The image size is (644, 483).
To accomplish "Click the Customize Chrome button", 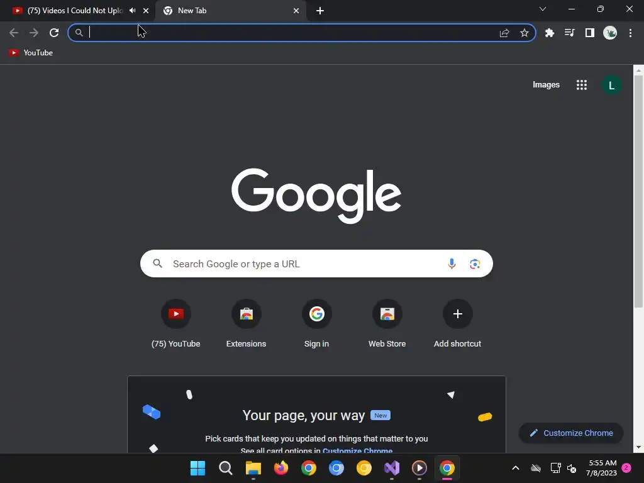I will (x=571, y=433).
